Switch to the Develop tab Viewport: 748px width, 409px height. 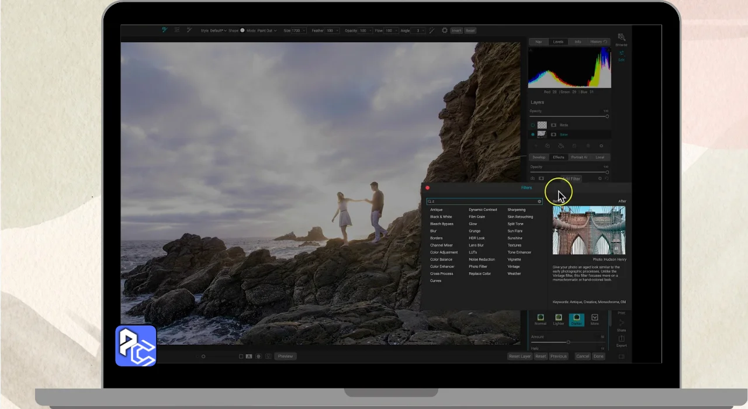[x=539, y=157]
